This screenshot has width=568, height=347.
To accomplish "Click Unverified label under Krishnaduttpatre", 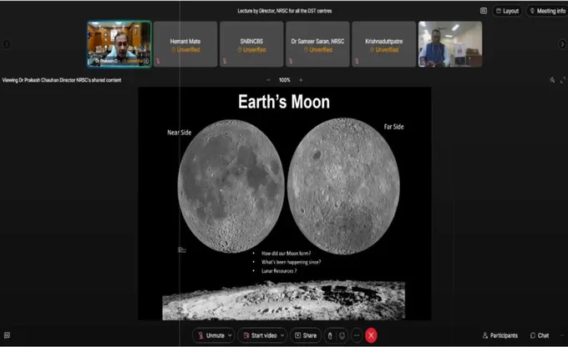I will 384,50.
